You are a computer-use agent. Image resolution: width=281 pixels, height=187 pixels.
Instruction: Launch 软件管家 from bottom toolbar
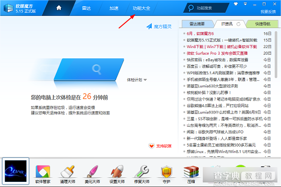pyautogui.click(x=42, y=174)
